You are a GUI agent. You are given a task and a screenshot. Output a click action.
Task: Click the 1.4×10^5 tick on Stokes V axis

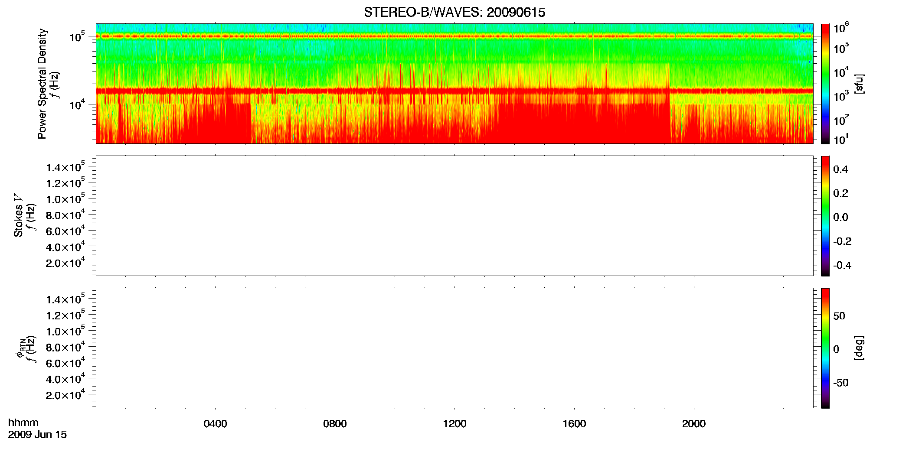(65, 167)
